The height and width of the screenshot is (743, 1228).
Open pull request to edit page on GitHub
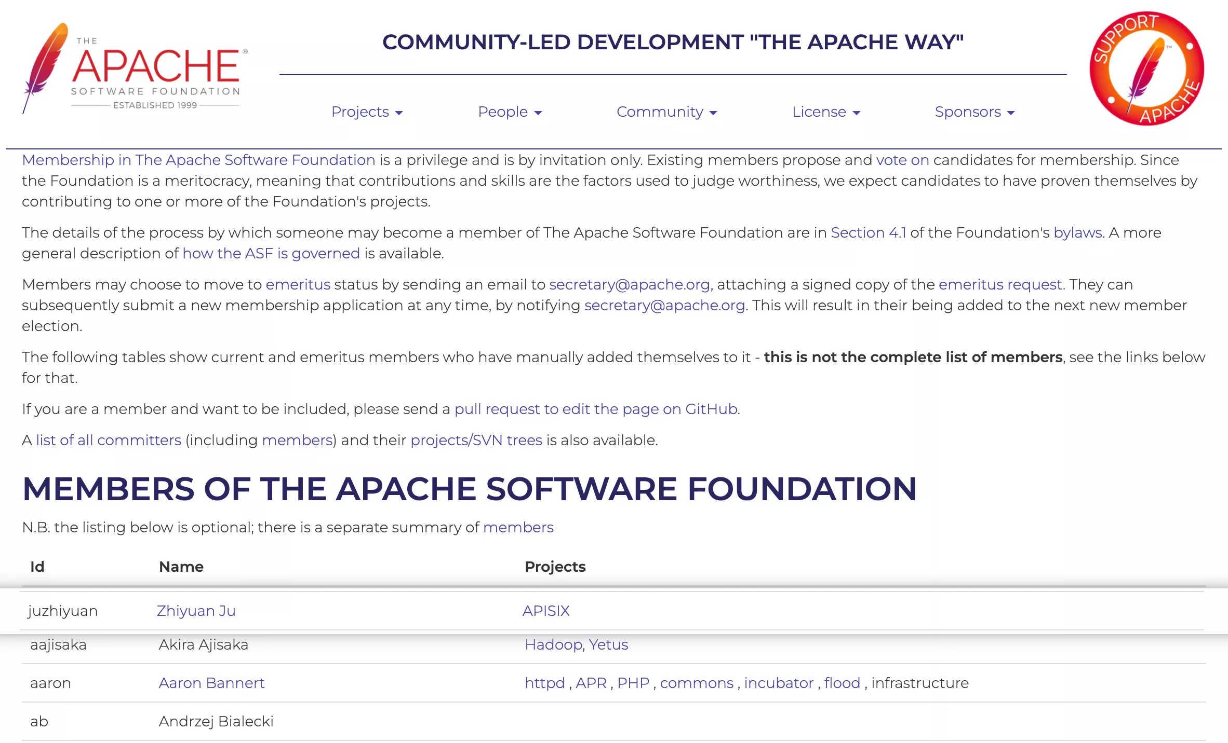coord(596,409)
